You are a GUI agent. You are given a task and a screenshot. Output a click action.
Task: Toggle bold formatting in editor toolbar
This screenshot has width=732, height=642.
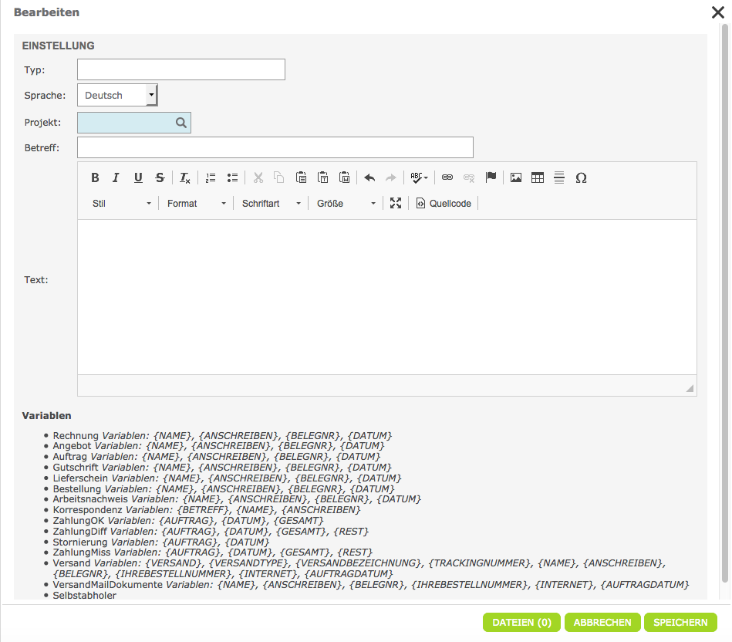tap(95, 177)
